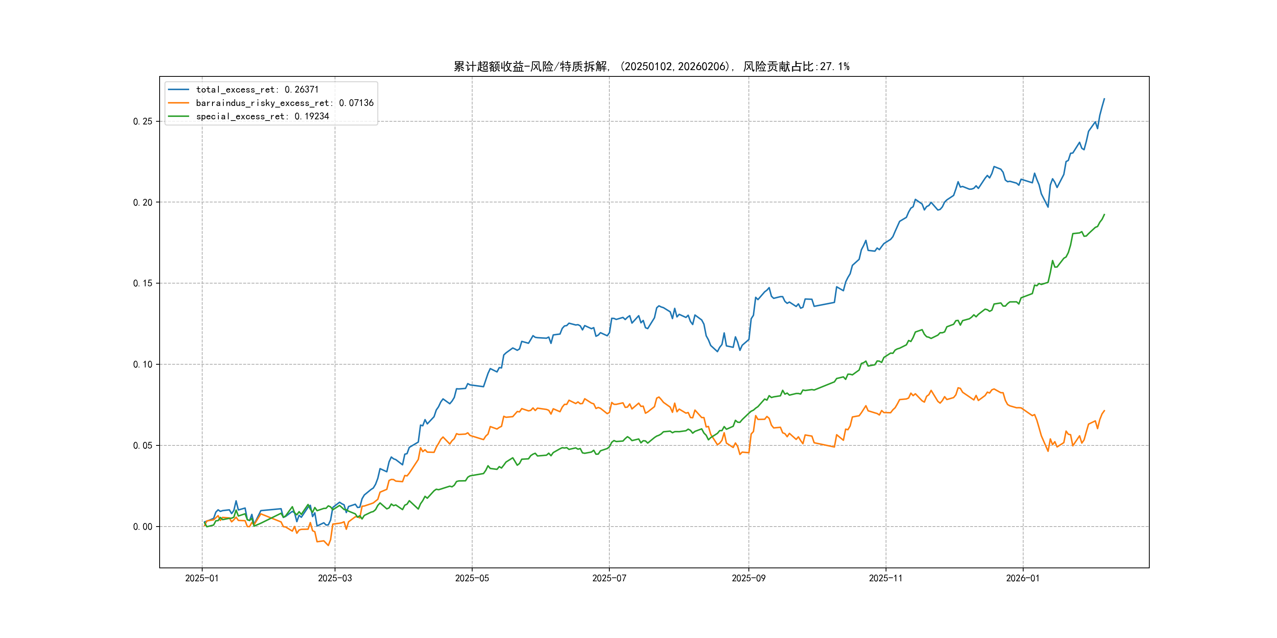The height and width of the screenshot is (638, 1277).
Task: Click the 2025-03 x-axis tick label
Action: tap(335, 578)
